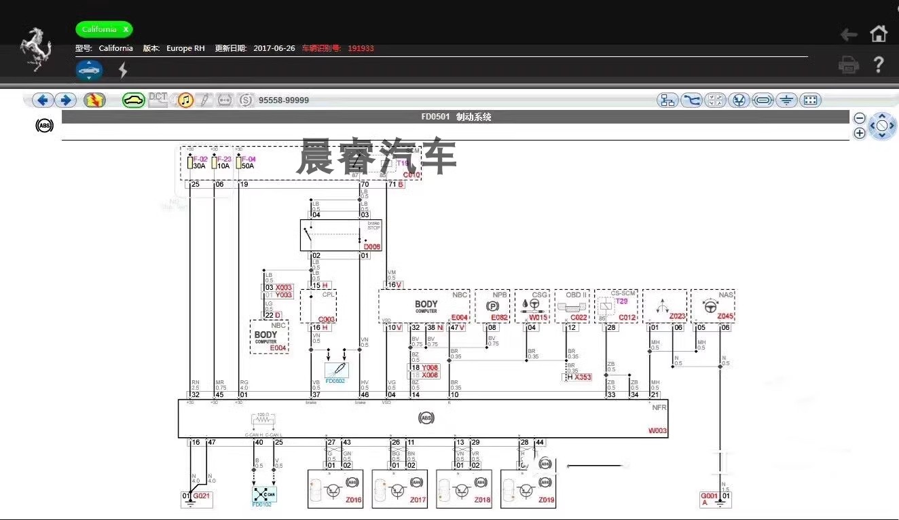
Task: Click the W015 CSG component label
Action: pyautogui.click(x=538, y=317)
